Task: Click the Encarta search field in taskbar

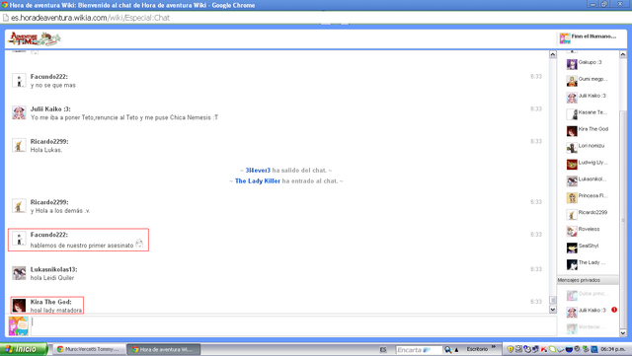Action: pyautogui.click(x=419, y=349)
